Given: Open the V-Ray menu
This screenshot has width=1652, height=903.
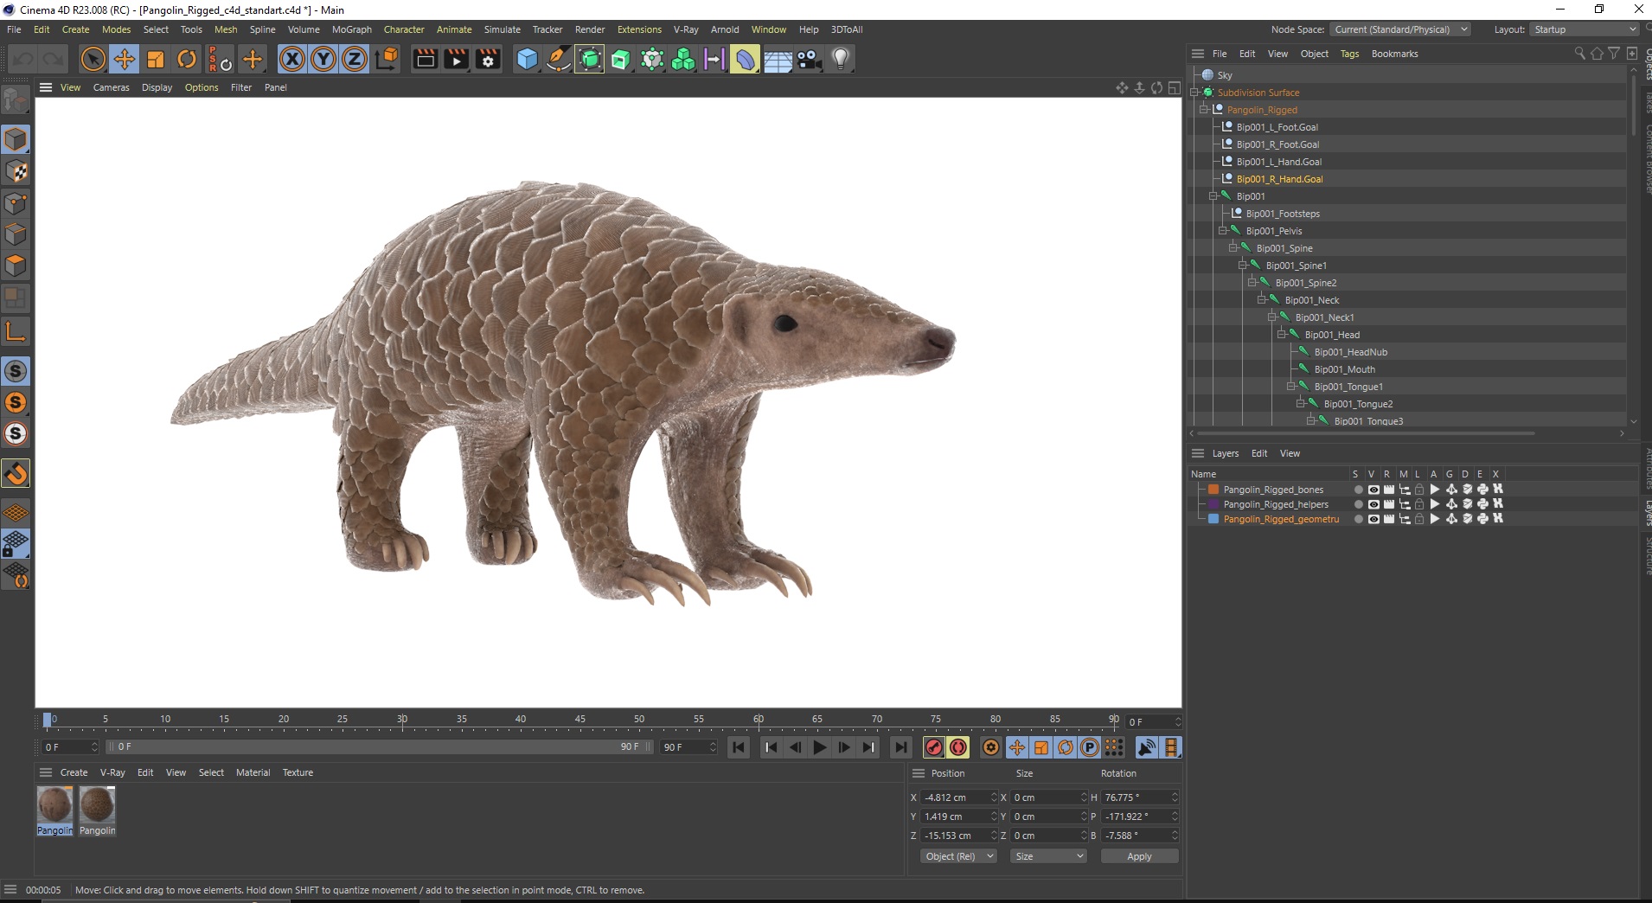Looking at the screenshot, I should 686,29.
